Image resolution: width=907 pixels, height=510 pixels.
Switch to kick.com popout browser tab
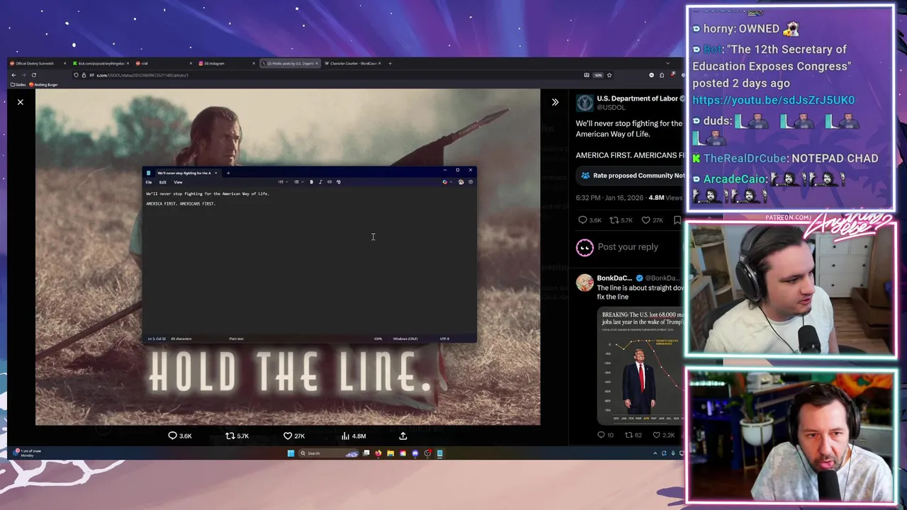click(x=100, y=63)
